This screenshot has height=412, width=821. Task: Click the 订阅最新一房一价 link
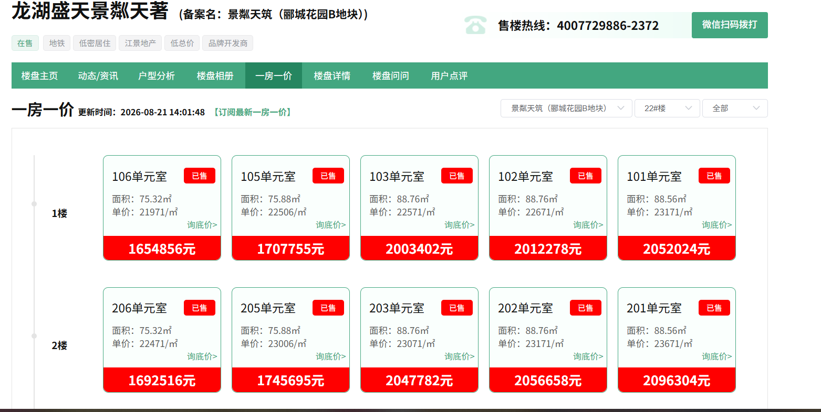(x=252, y=112)
